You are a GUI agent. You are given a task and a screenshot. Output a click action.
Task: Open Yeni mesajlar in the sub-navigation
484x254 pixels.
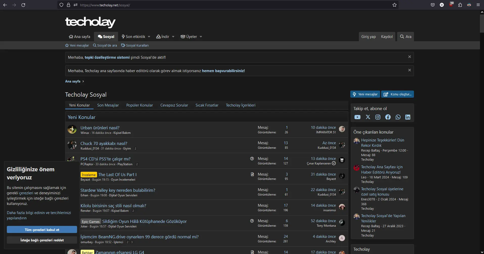click(x=77, y=46)
